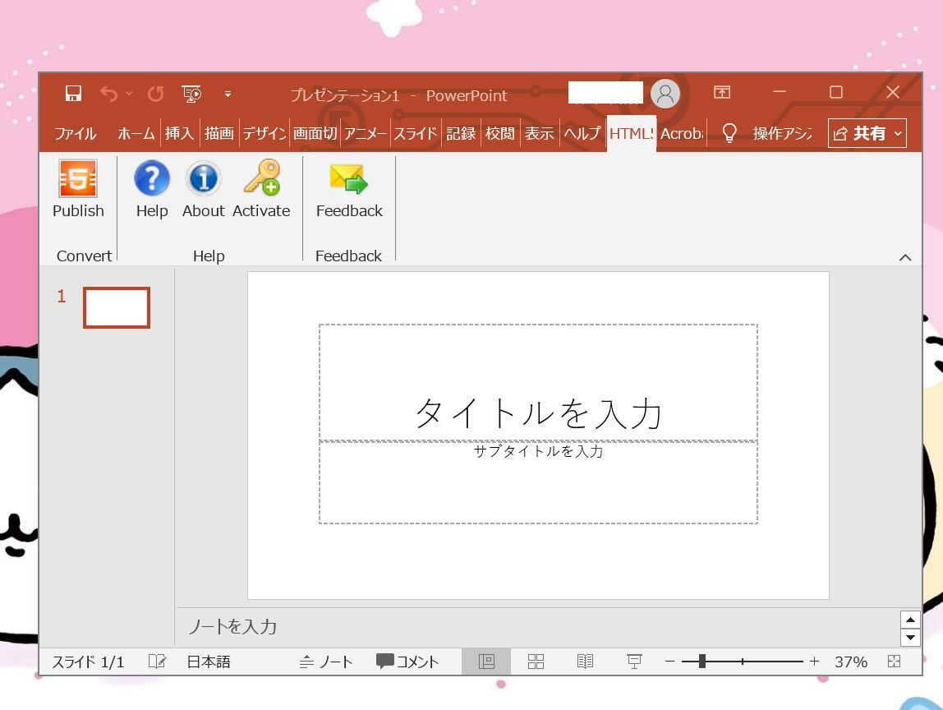Click the Publish icon on the HTML5 ribbon
943x710 pixels.
click(77, 187)
